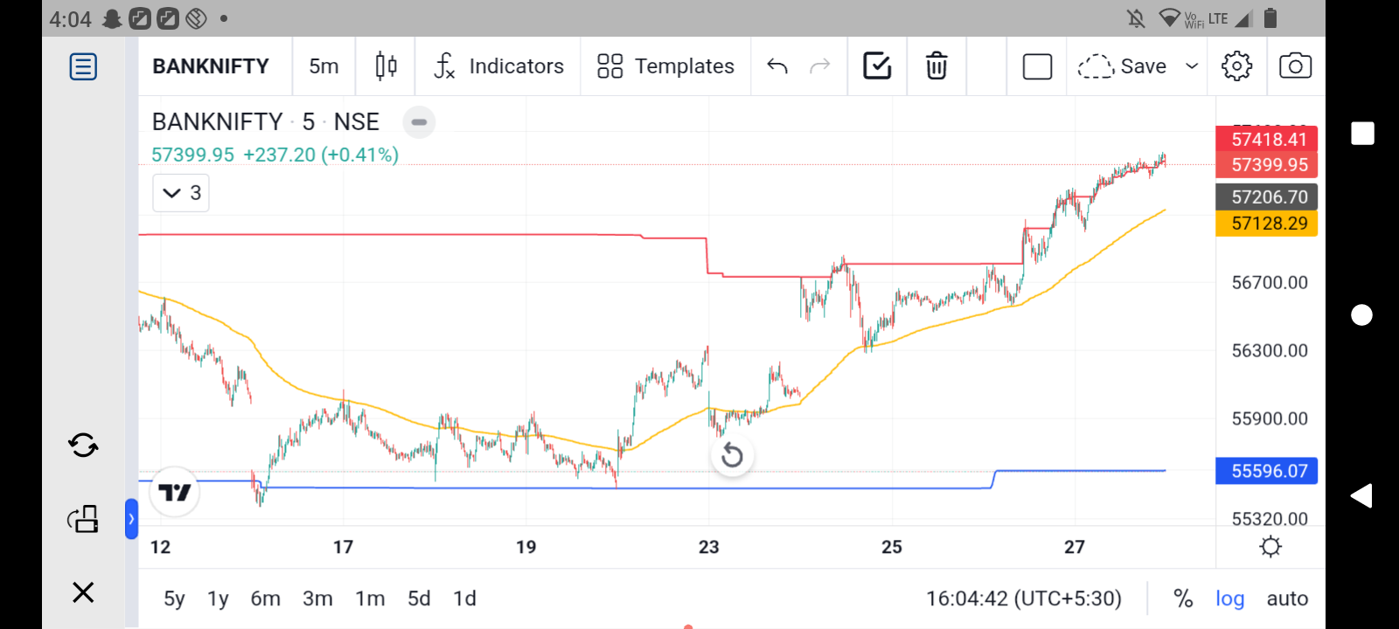Redo the chart action

click(819, 66)
